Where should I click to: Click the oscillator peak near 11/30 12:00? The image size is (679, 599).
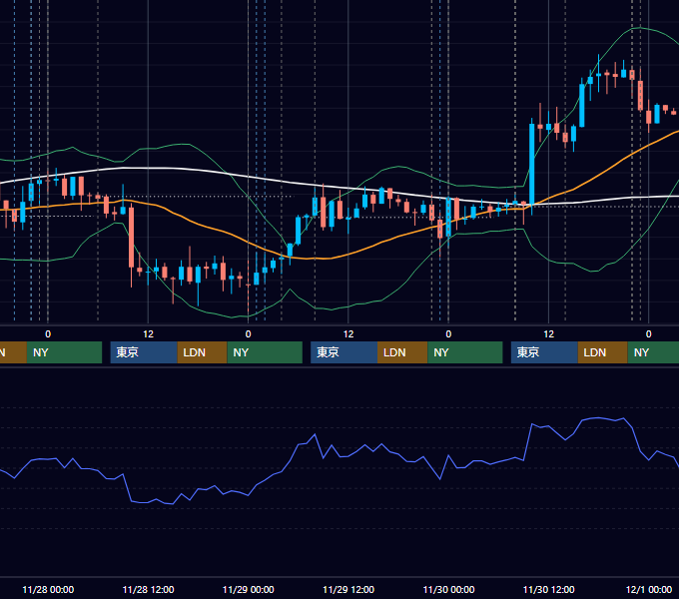tap(532, 424)
